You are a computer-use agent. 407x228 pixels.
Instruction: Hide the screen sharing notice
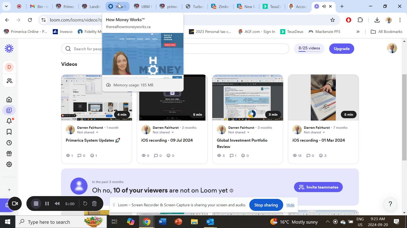coord(290,205)
